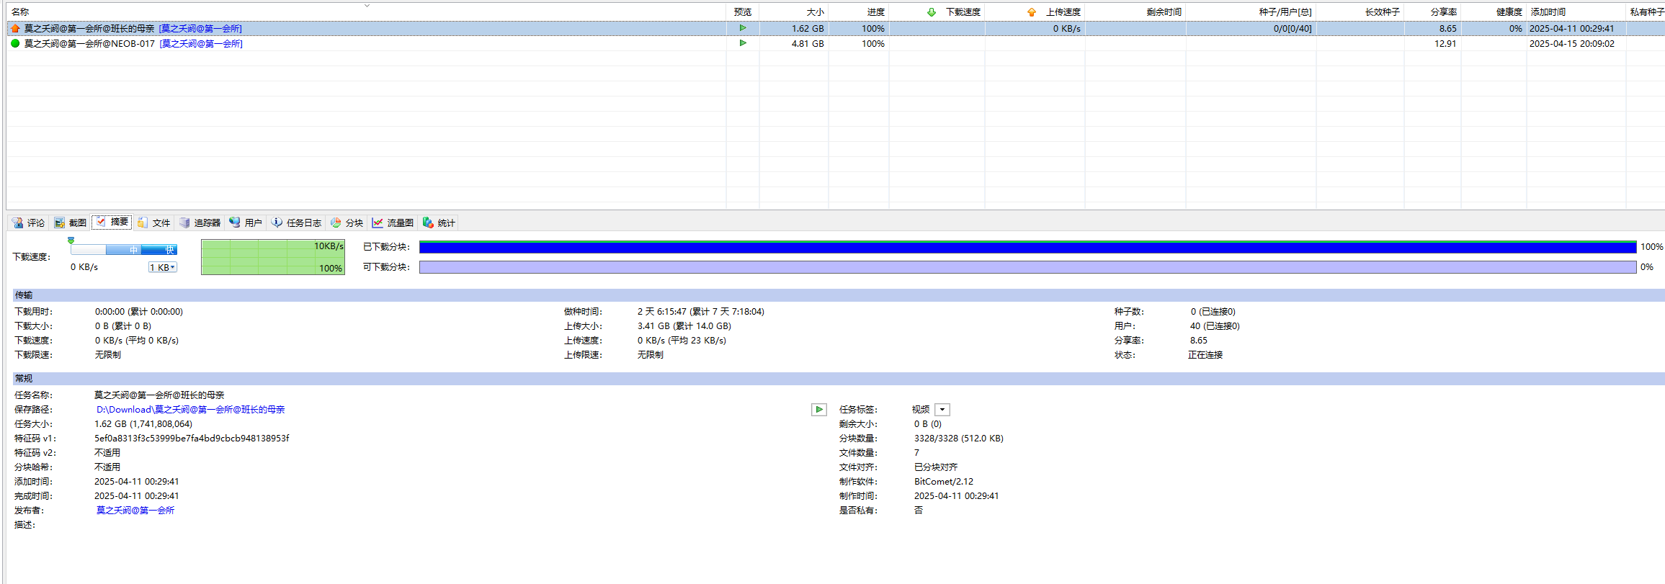Viewport: 1665px width, 584px height.
Task: Click the preview play icon for the 1.62 GB task
Action: (x=743, y=28)
